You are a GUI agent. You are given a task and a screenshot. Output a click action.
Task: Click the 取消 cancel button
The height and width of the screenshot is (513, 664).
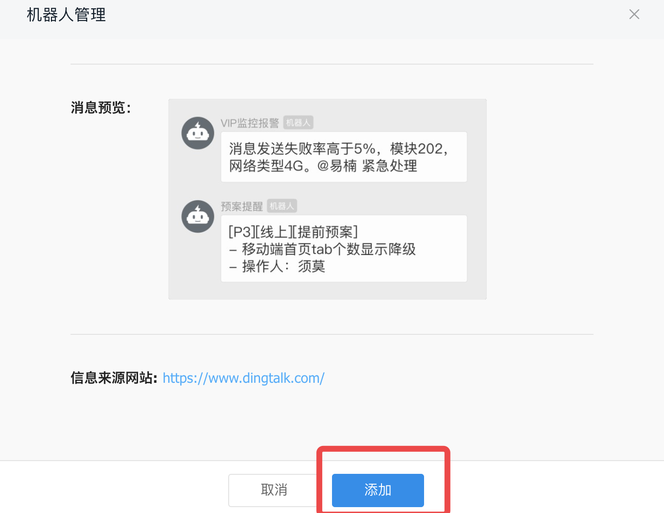(274, 490)
